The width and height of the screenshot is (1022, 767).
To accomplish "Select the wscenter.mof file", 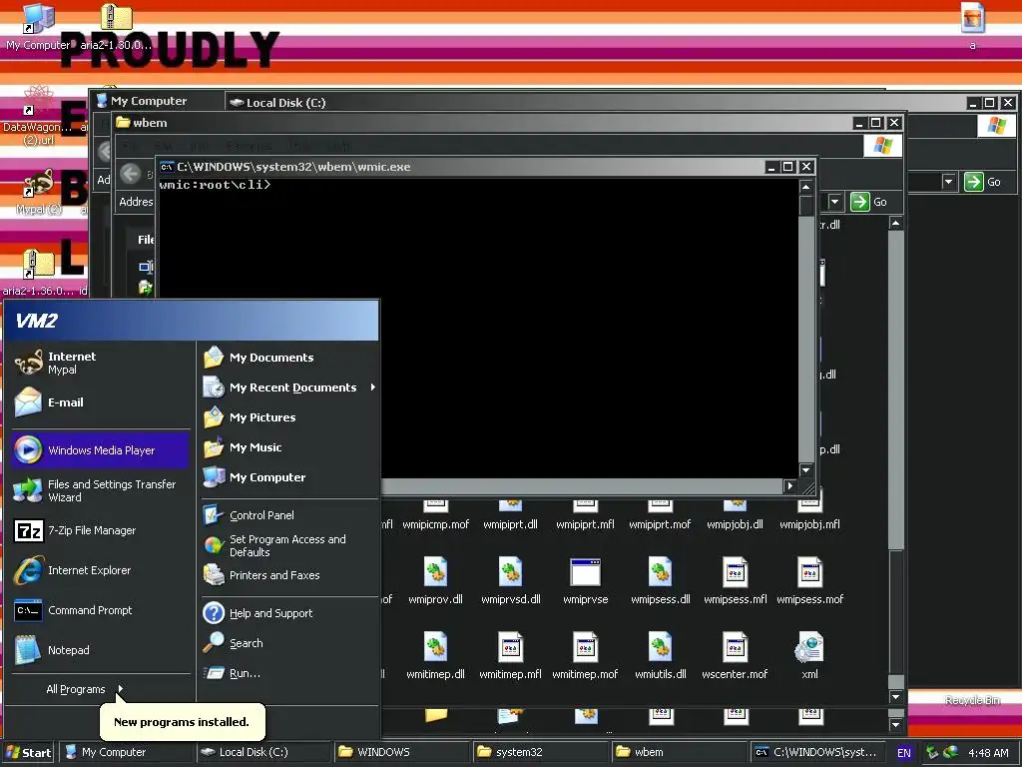I will click(736, 655).
